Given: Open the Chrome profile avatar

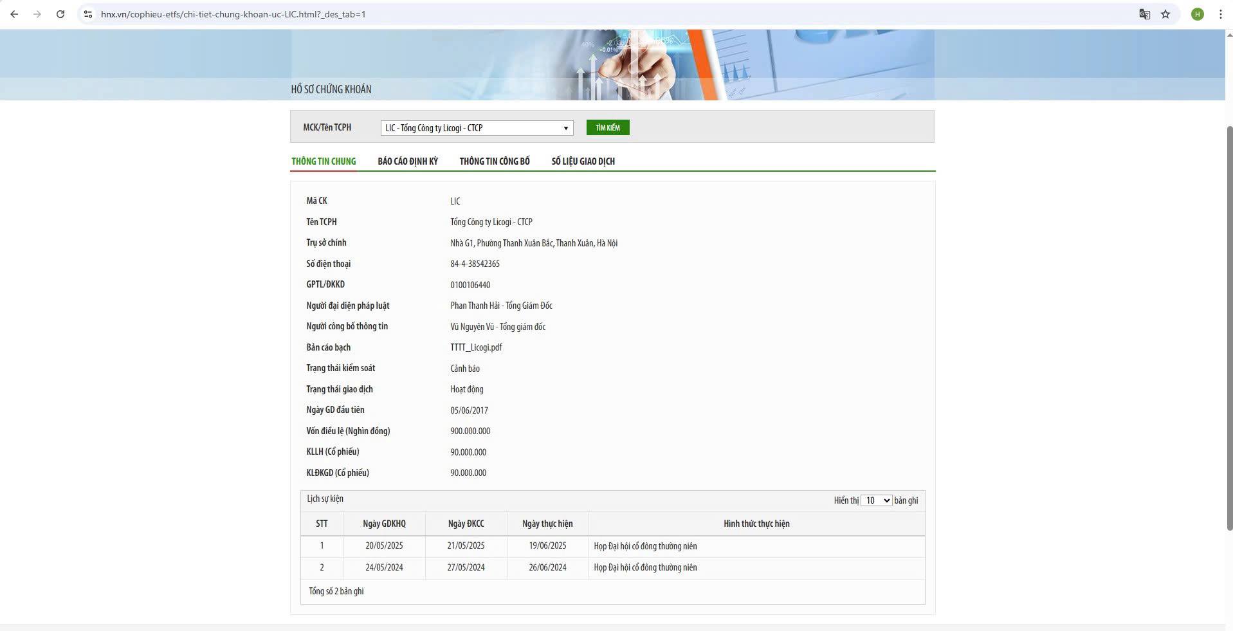Looking at the screenshot, I should pyautogui.click(x=1198, y=14).
